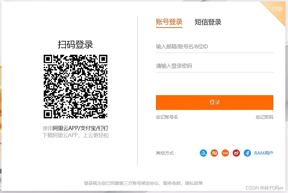Open the RAM用户 login link
The image size is (288, 193).
click(263, 153)
